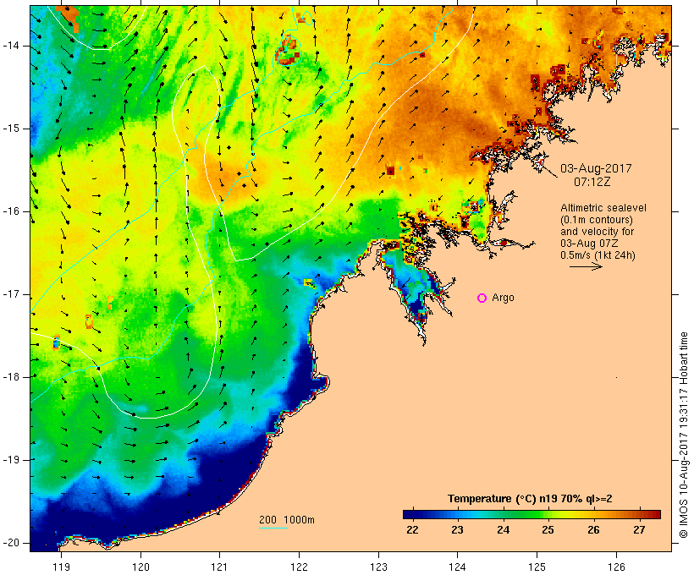Click the 122 longitude axis label
The height and width of the screenshot is (575, 694).
[x=300, y=567]
